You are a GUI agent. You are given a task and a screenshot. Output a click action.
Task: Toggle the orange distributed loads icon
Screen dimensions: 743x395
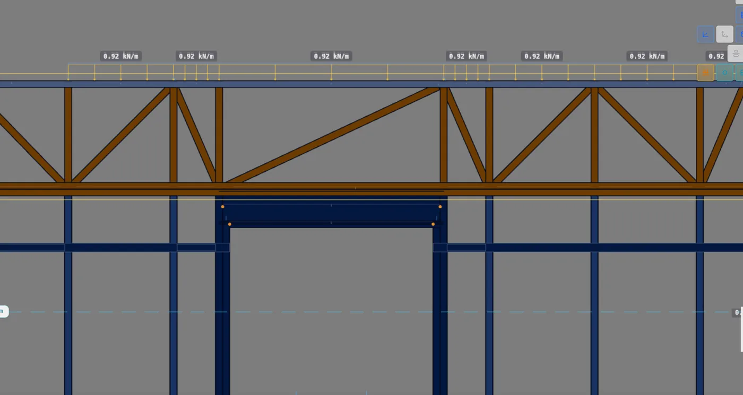tap(705, 73)
